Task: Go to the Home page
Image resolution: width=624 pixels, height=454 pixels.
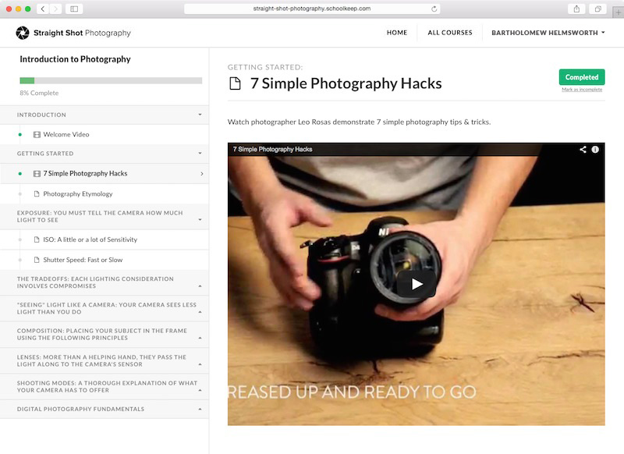Action: point(397,33)
